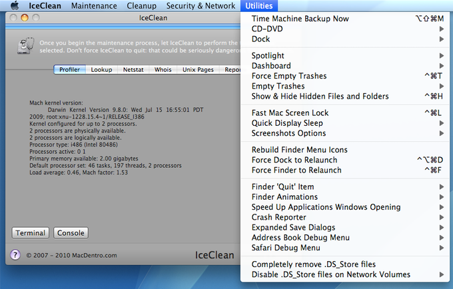Choose Show & Hide Hidden Files and Folders
The width and height of the screenshot is (453, 289).
346,96
